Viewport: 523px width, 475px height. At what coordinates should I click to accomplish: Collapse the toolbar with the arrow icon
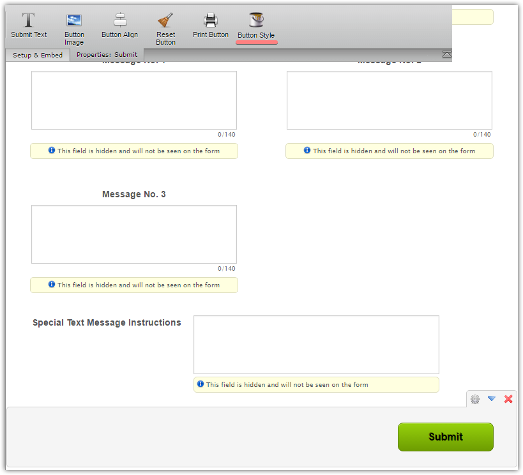pos(446,55)
